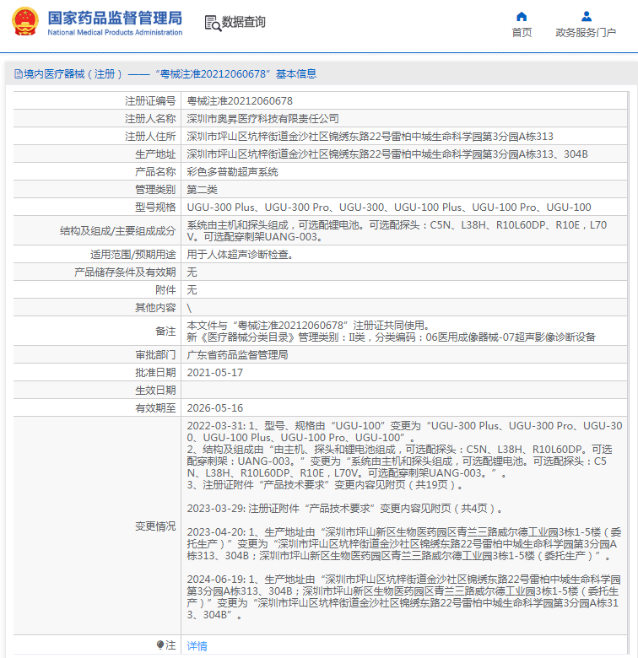638x658 pixels.
Task: Click the 注册人名称 row label
Action: pyautogui.click(x=150, y=119)
